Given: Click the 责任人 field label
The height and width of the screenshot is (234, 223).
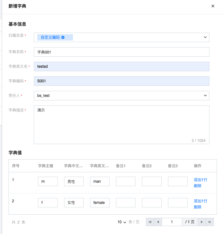Looking at the screenshot, I should [x=14, y=96].
